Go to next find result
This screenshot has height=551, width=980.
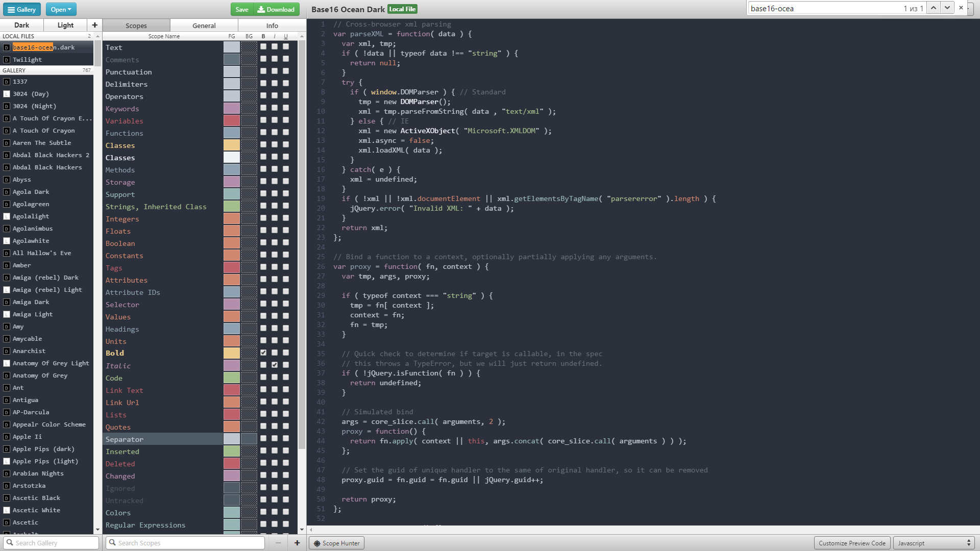click(x=947, y=8)
